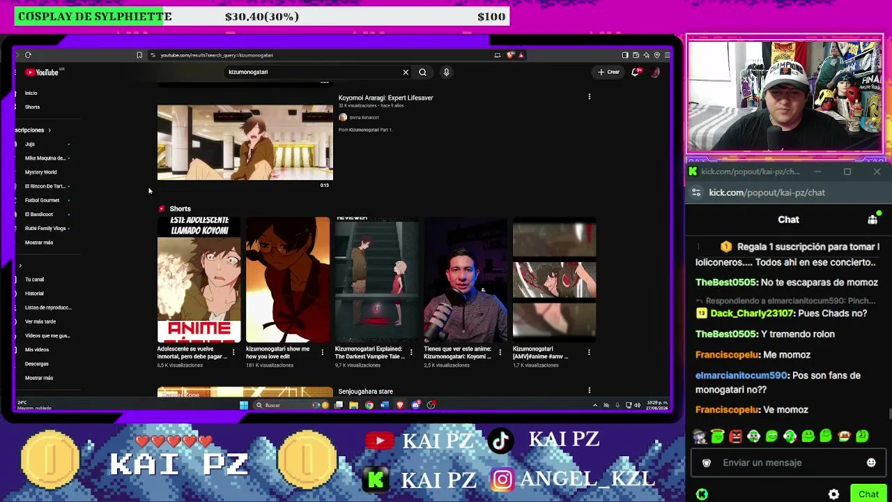The image size is (892, 502).
Task: Open options of 'Kizumonogatari Explained' short
Action: point(410,352)
